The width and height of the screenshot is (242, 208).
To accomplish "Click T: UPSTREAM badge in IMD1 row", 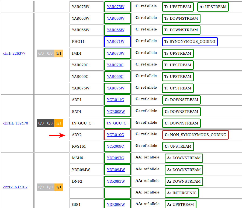I will tap(178, 53).
